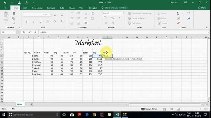
Task: Click the Format cells button
Action: pyautogui.click(x=163, y=23)
